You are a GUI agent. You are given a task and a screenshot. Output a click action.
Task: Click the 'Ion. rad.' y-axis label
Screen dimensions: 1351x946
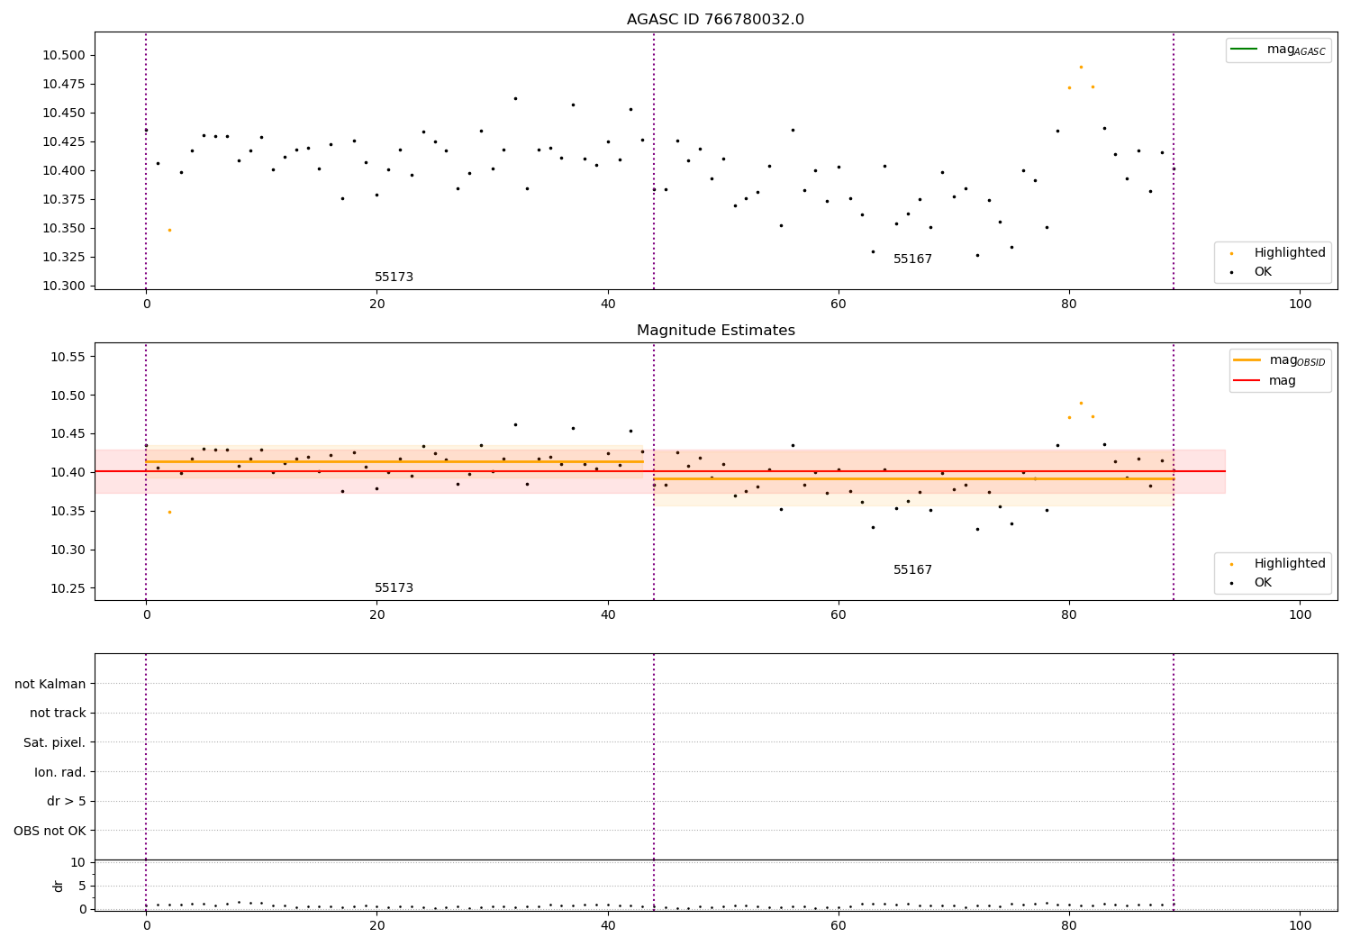coord(60,772)
